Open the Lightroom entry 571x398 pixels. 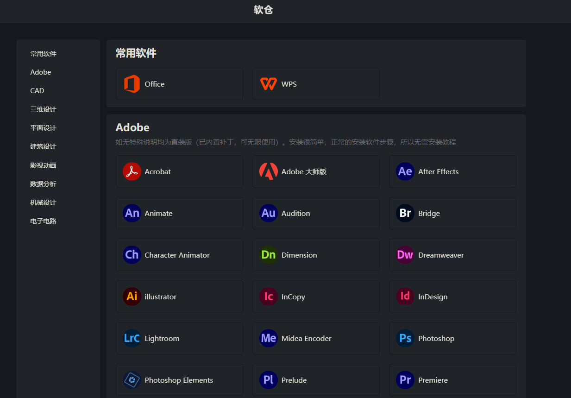pyautogui.click(x=179, y=338)
